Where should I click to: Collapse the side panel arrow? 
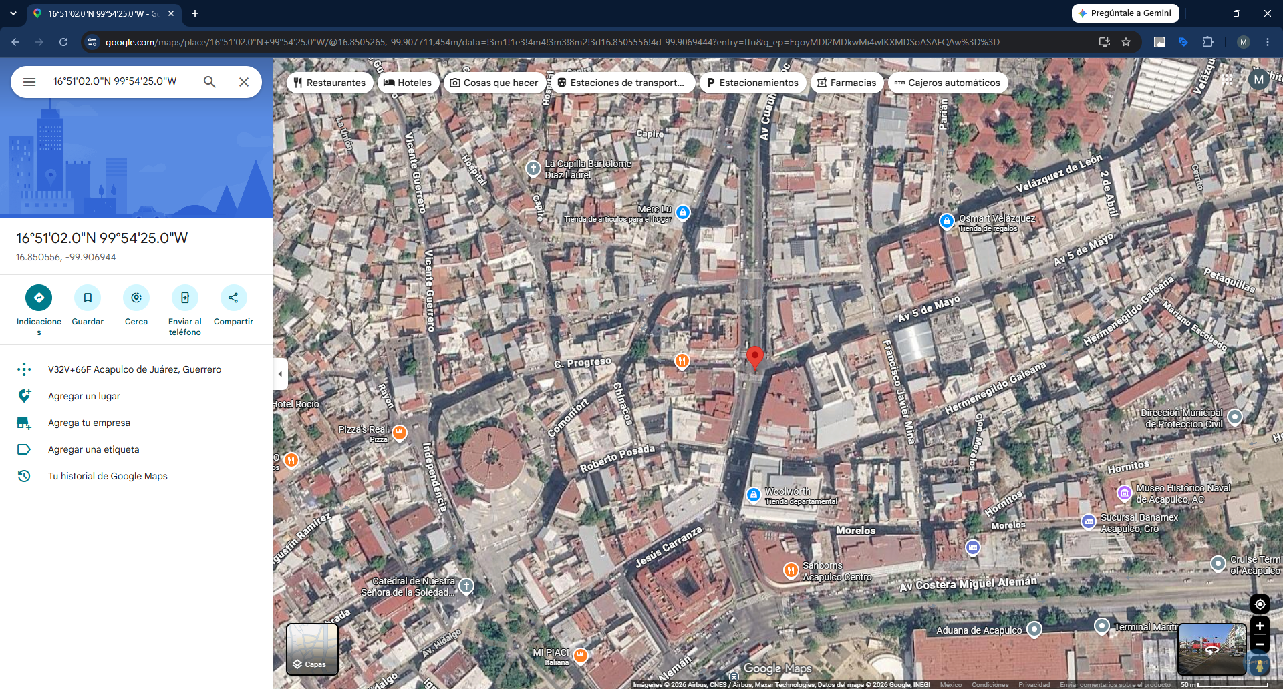[280, 374]
